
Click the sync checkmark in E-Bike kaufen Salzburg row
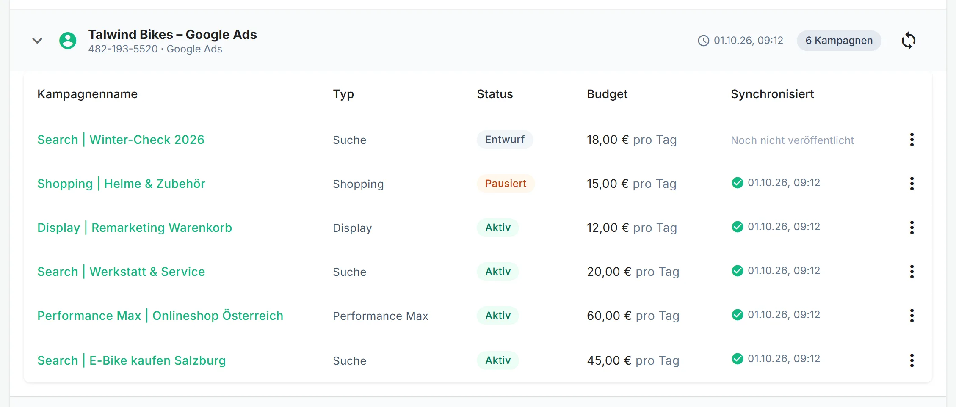coord(737,359)
